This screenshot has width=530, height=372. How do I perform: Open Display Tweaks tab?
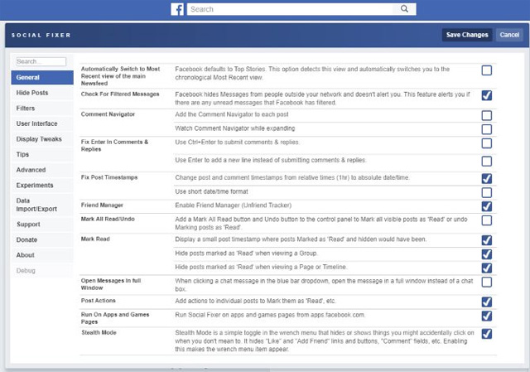tap(42, 139)
